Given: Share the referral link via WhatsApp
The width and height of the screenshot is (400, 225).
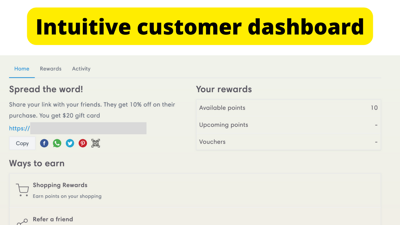Looking at the screenshot, I should [x=57, y=143].
